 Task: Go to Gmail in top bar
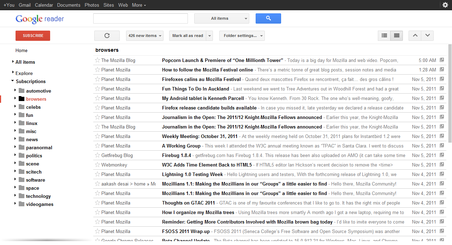coord(25,5)
